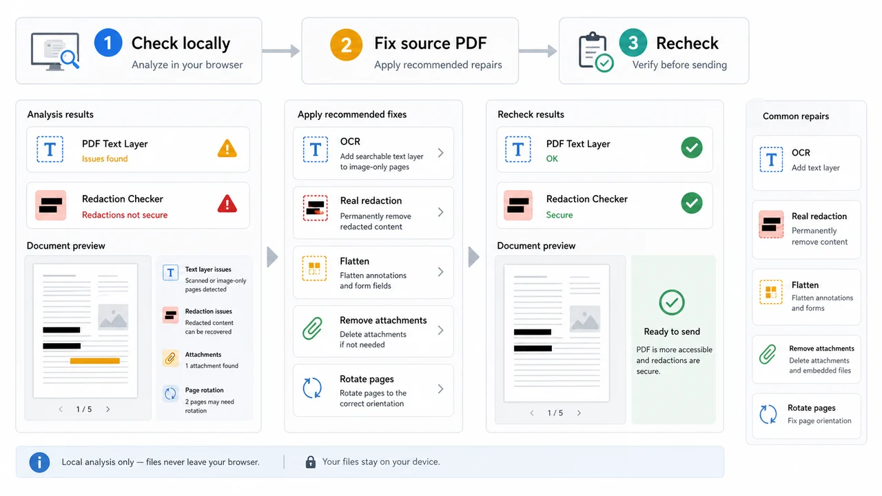Click 'Ready to send' heading
Viewport: 882px width, 496px height.
tap(672, 331)
